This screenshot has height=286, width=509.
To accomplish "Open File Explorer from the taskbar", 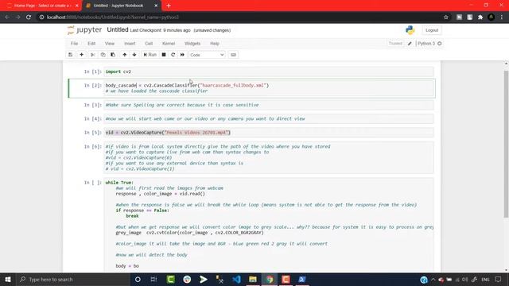I will [253, 279].
